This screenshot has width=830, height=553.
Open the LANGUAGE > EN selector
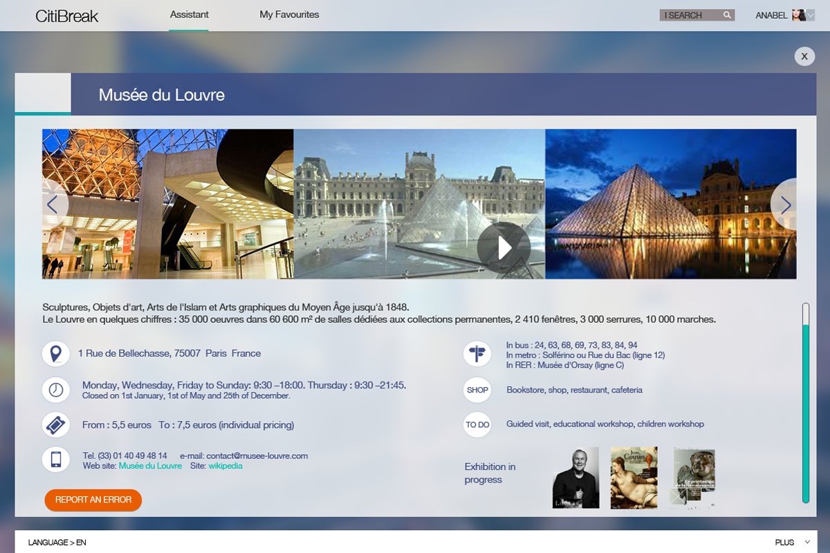pyautogui.click(x=57, y=543)
